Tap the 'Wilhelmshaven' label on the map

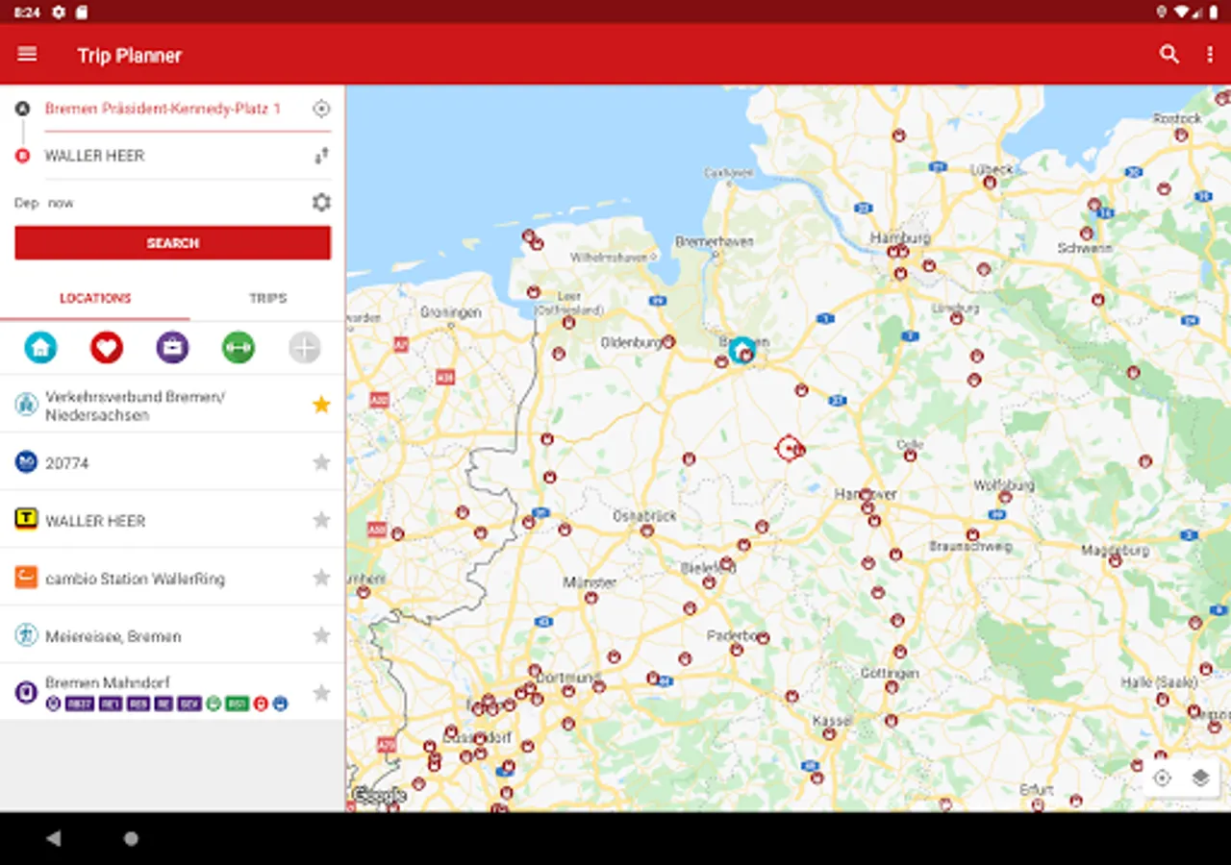click(x=611, y=258)
